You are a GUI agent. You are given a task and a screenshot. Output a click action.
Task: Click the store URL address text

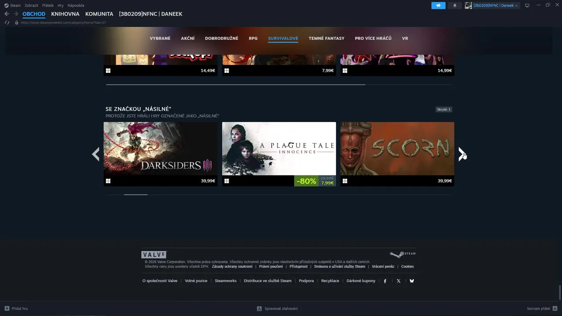pyautogui.click(x=63, y=22)
